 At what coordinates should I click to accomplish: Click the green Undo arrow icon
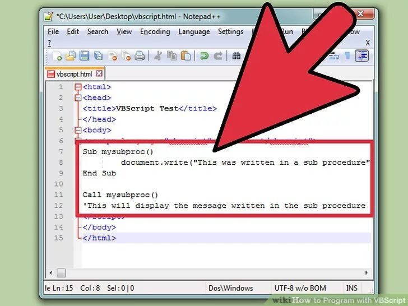pos(204,56)
